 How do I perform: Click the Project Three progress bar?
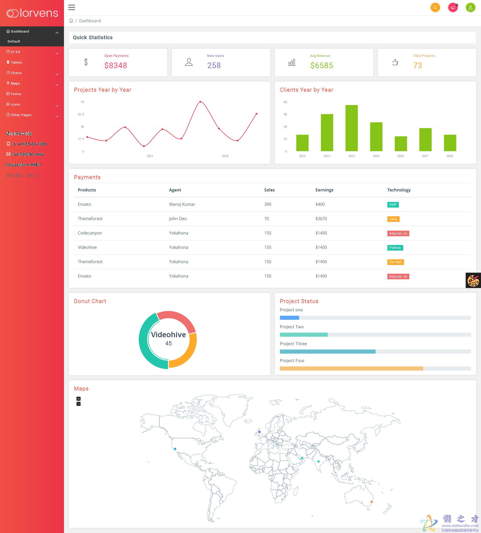375,352
